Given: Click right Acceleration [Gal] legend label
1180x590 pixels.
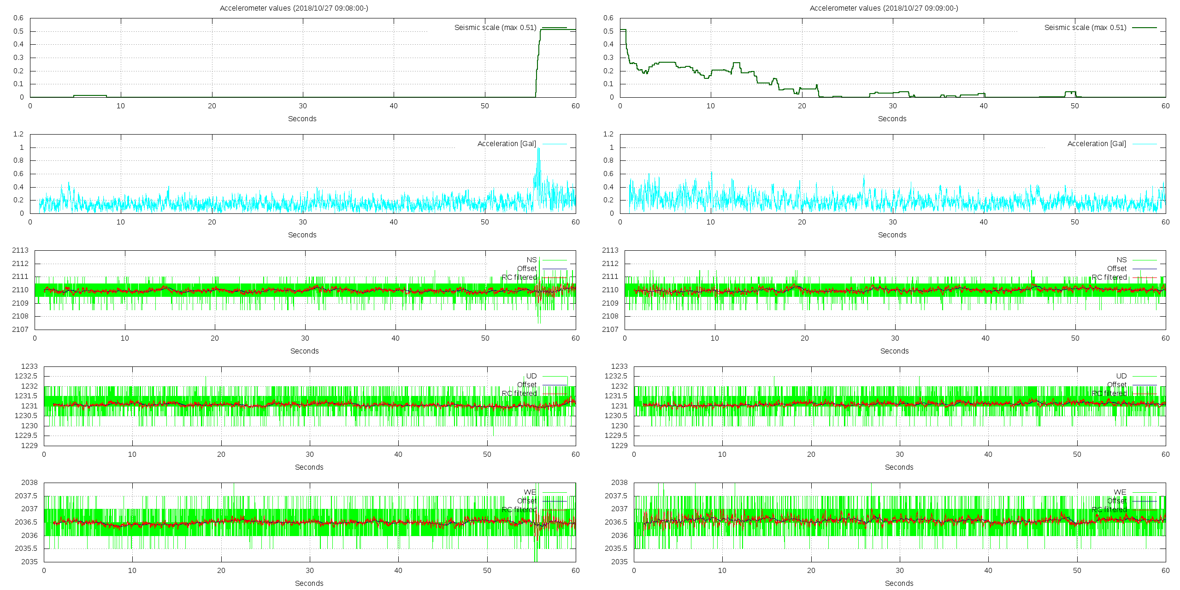Looking at the screenshot, I should click(1097, 144).
